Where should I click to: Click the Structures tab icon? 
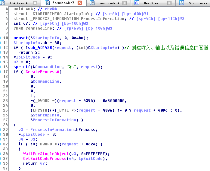pos(182,3)
